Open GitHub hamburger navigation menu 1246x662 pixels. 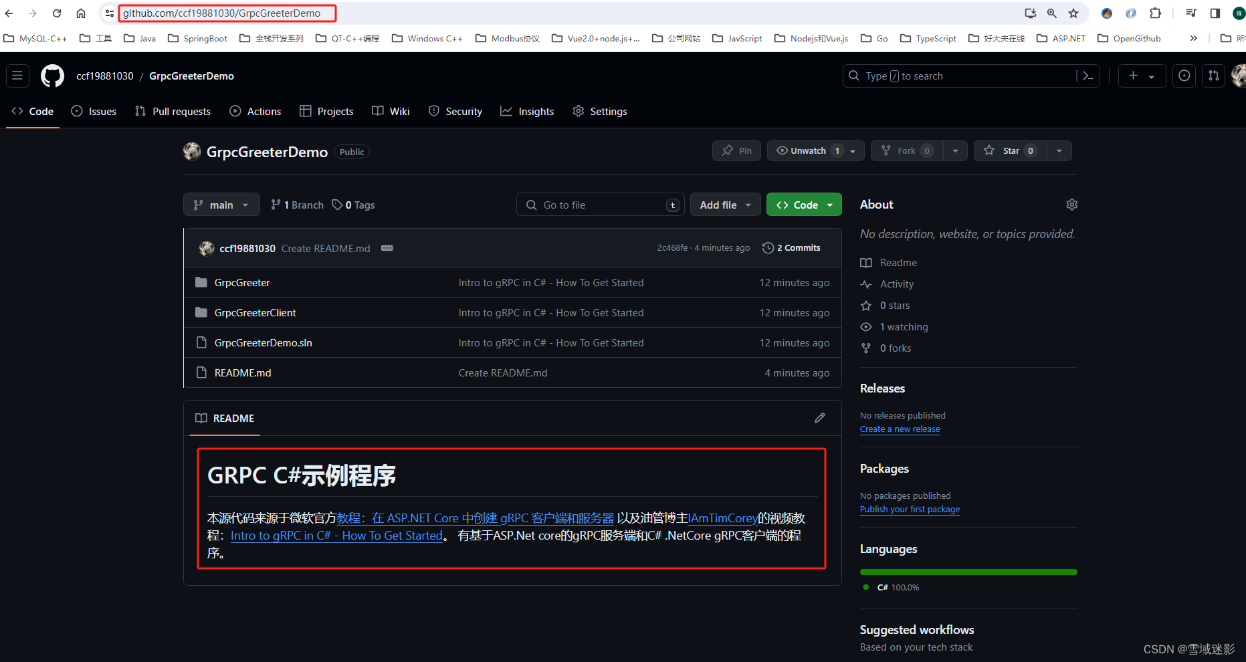(17, 76)
